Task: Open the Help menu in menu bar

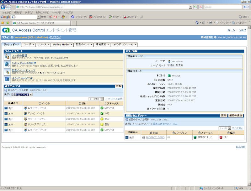Action: pos(68,13)
